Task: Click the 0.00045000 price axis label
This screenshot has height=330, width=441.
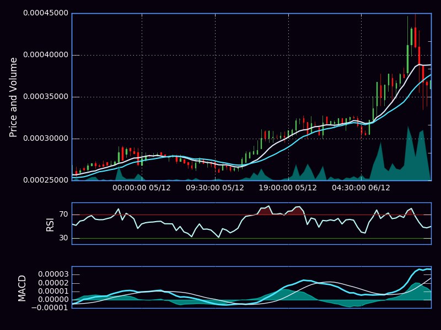Action: point(46,13)
